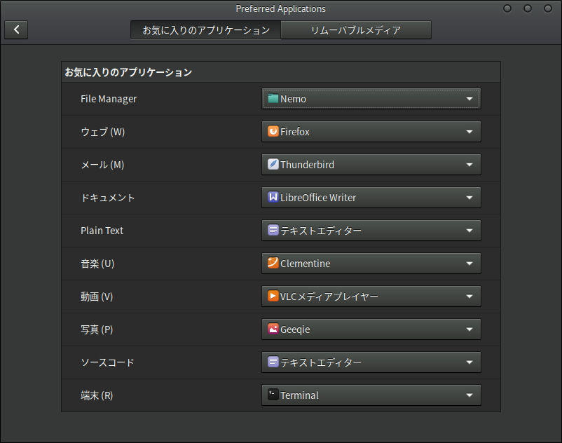
Task: Click the 'LibreOffice Writer' text in the ドキュメント dropdown
Action: (318, 198)
